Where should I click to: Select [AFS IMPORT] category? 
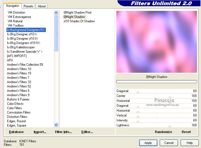click(x=17, y=56)
